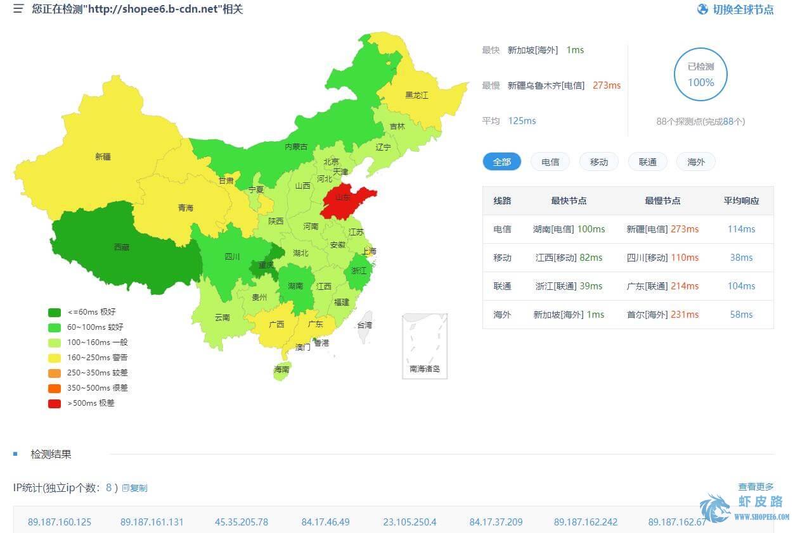Click the 查看更多 link
Viewport: 800px width, 533px height.
coord(756,487)
